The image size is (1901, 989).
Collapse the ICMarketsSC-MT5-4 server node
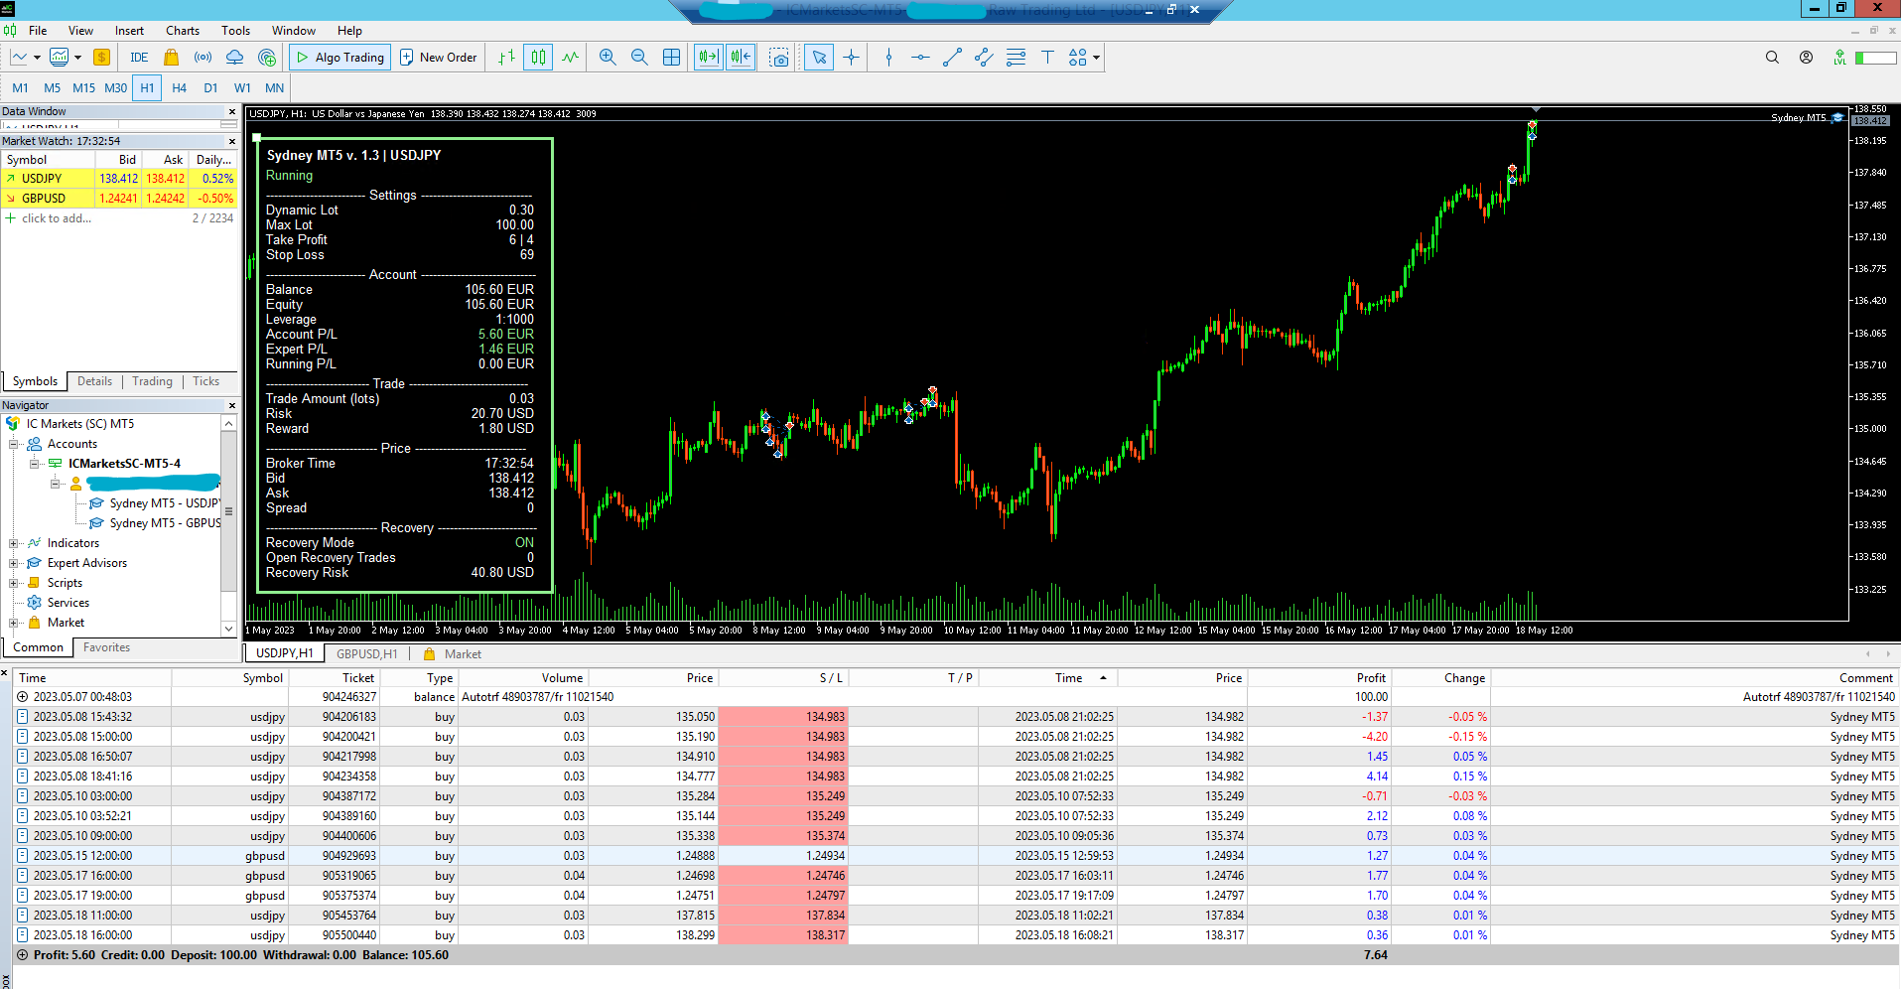pos(34,464)
